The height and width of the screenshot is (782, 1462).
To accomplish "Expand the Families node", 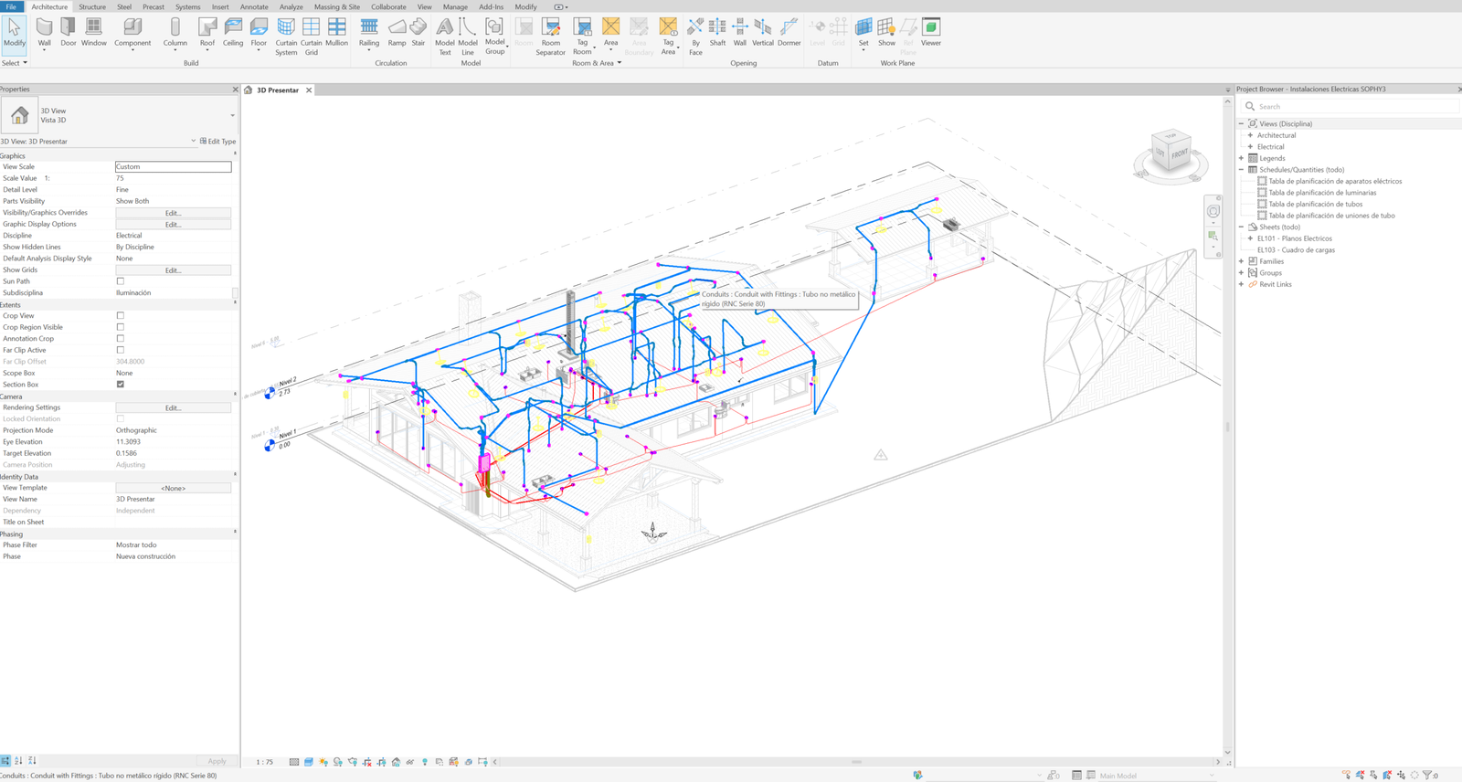I will [1242, 261].
